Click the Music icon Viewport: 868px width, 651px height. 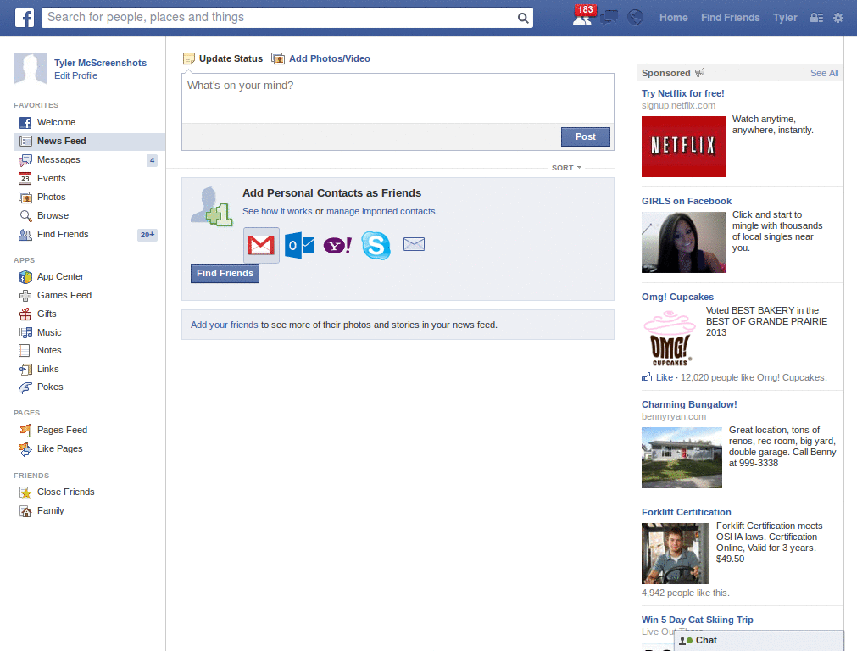click(x=25, y=332)
